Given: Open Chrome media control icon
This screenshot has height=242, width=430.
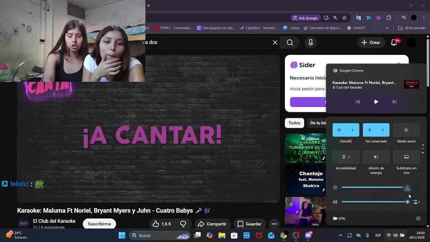Looking at the screenshot, I should click(x=404, y=18).
